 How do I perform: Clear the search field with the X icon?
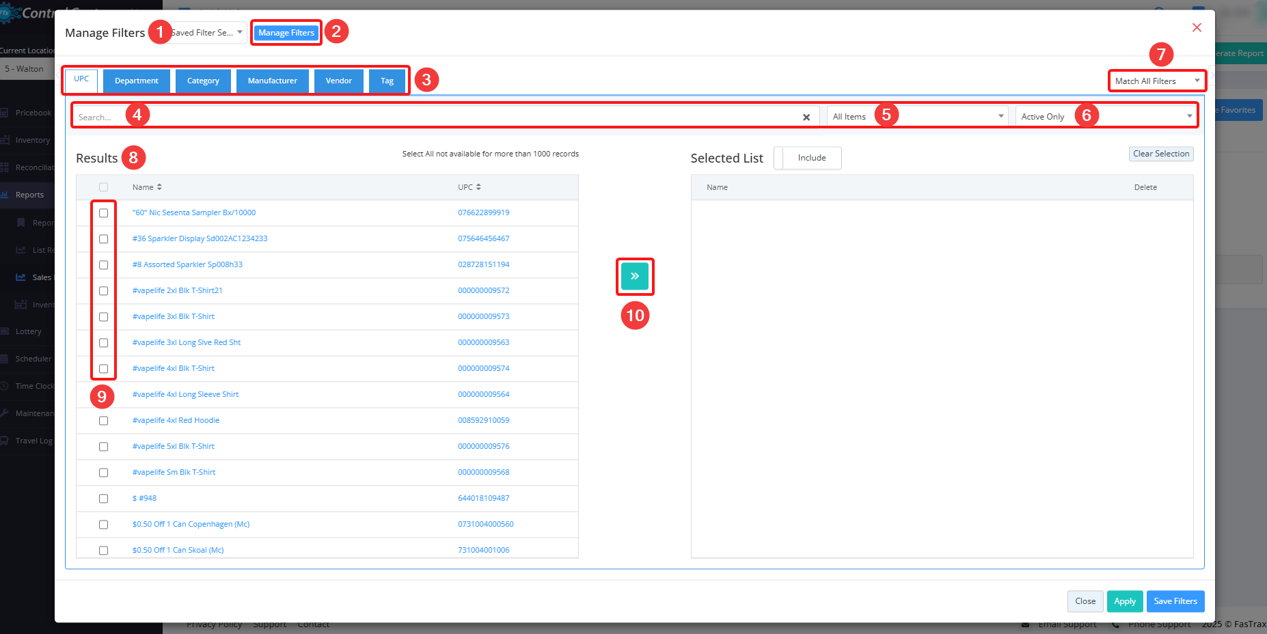806,118
